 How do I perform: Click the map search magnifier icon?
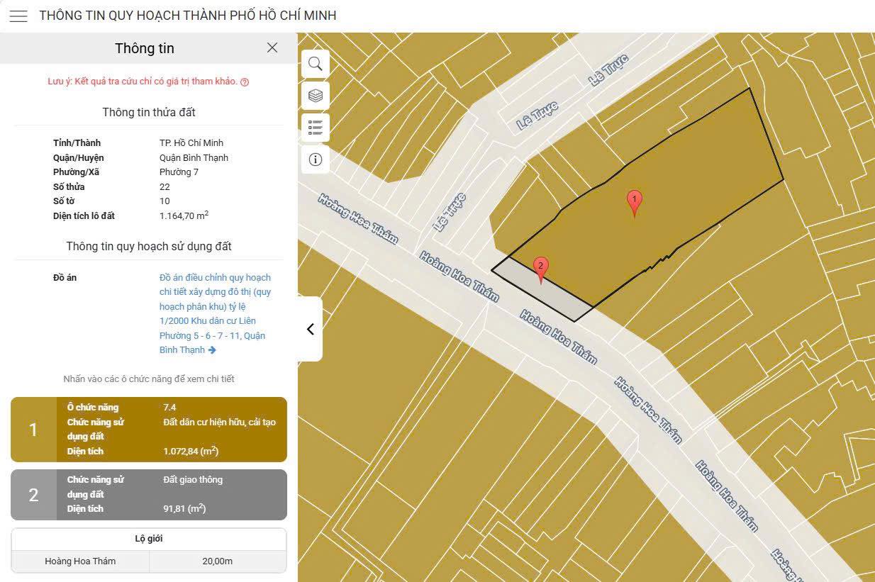[316, 64]
